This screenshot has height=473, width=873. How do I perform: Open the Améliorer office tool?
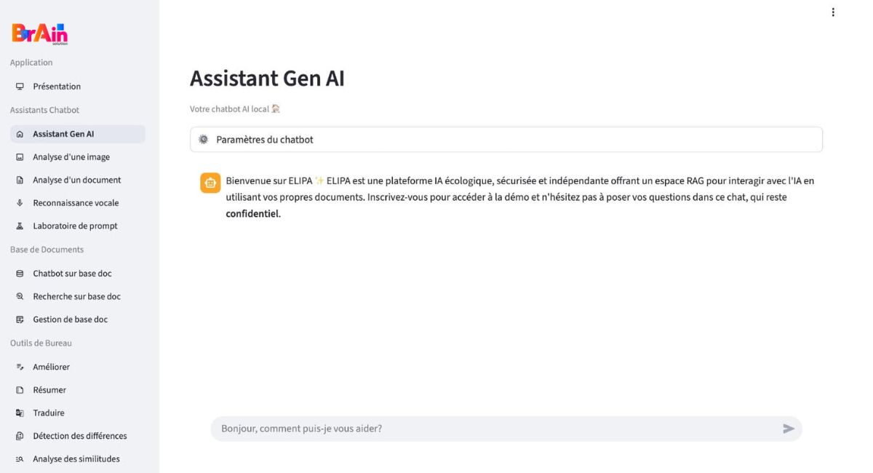(51, 367)
